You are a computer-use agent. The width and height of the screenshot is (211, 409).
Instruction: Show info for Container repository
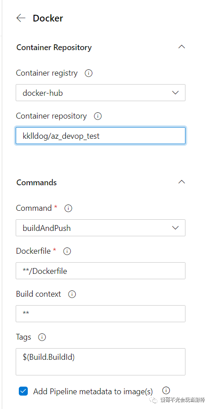[98, 116]
